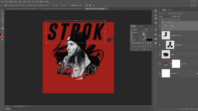Commit the transform with the checkmark
Screen dimensions: 198x111
[x=93, y=5]
